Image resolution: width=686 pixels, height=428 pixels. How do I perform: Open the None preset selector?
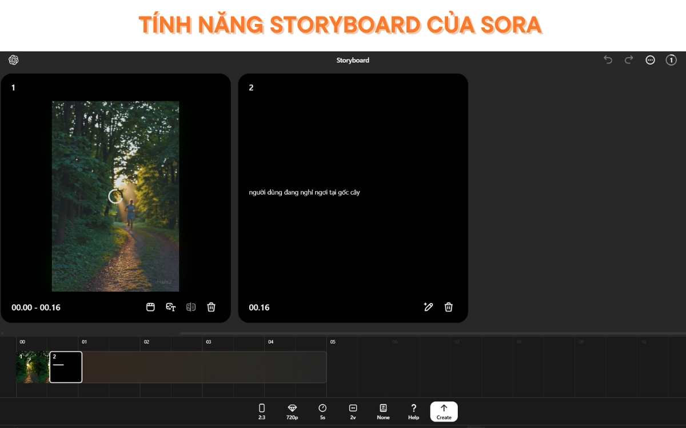pyautogui.click(x=383, y=411)
